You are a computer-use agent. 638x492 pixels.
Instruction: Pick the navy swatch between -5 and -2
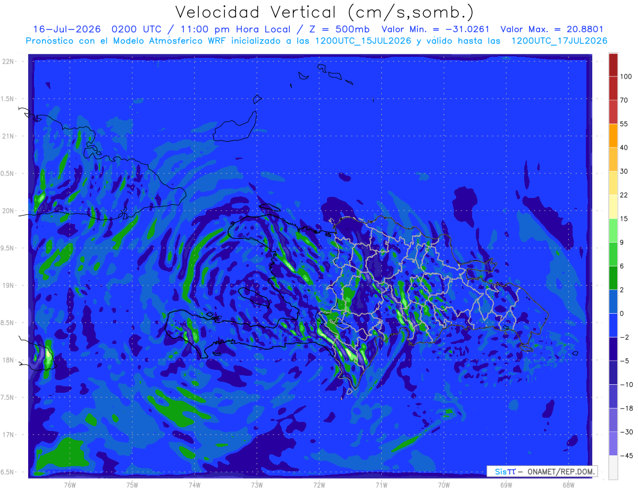point(614,349)
